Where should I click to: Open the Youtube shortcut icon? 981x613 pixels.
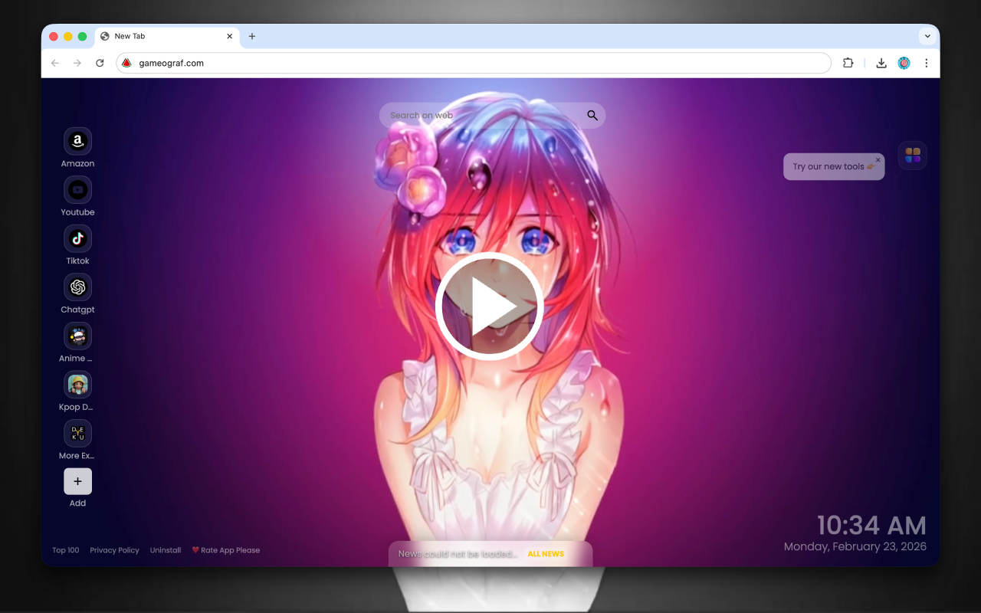point(77,190)
